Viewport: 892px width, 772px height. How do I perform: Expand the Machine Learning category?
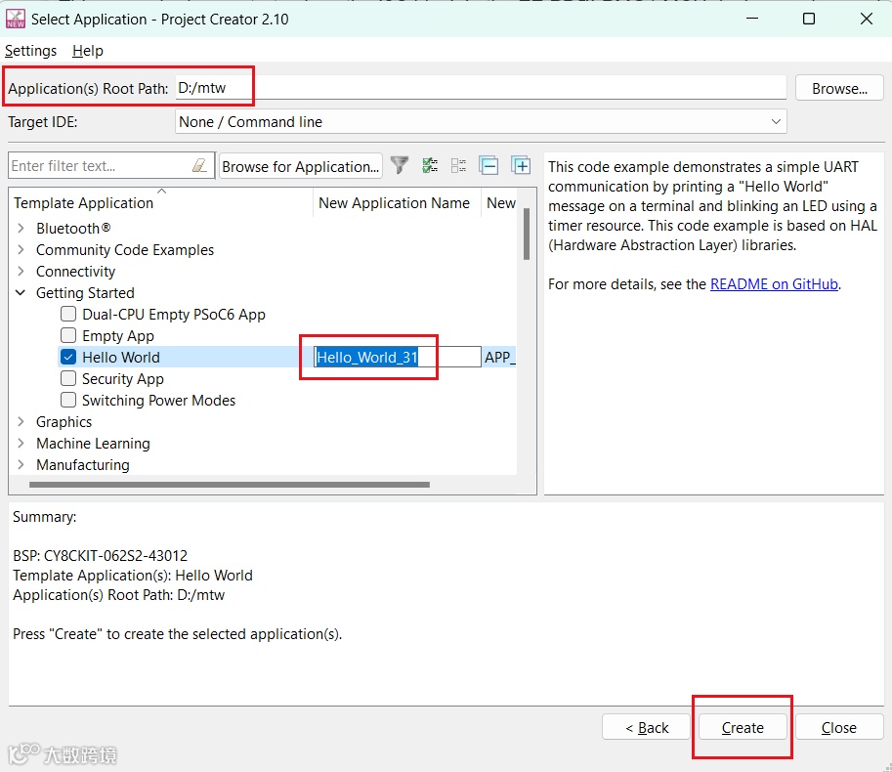coord(21,444)
